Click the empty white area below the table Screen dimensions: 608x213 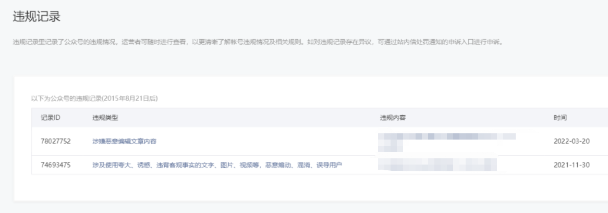pyautogui.click(x=310, y=188)
